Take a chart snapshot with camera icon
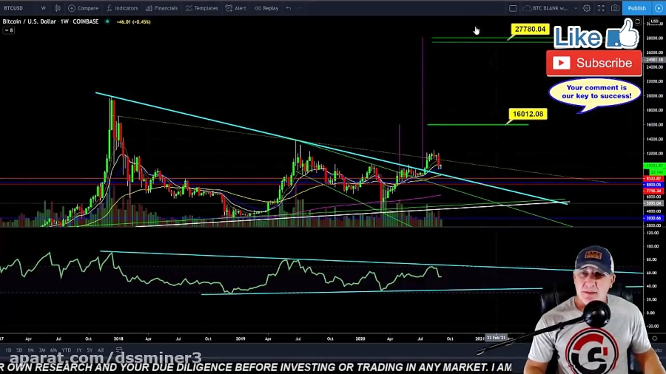The width and height of the screenshot is (666, 374). (x=615, y=8)
